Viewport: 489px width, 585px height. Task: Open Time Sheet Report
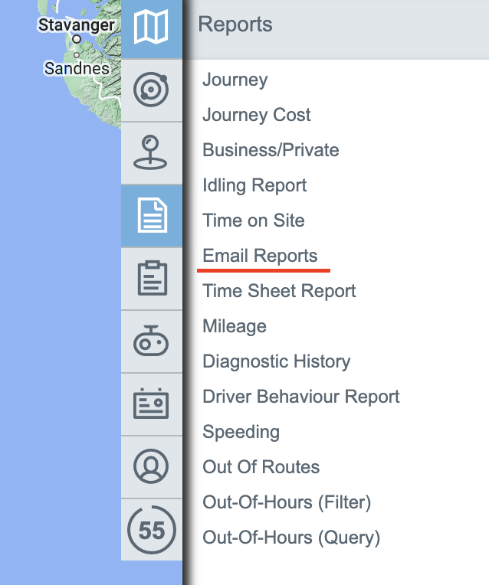(x=279, y=291)
